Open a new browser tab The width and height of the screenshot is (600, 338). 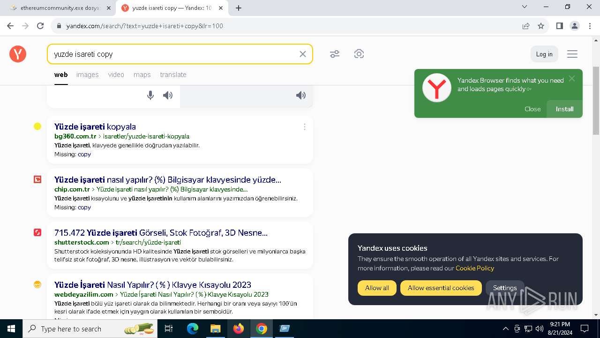pyautogui.click(x=239, y=8)
